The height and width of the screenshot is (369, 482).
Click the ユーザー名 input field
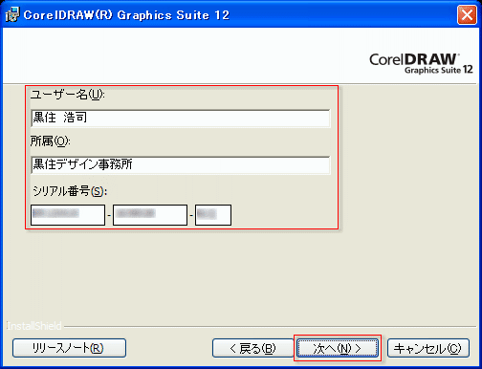click(x=181, y=119)
